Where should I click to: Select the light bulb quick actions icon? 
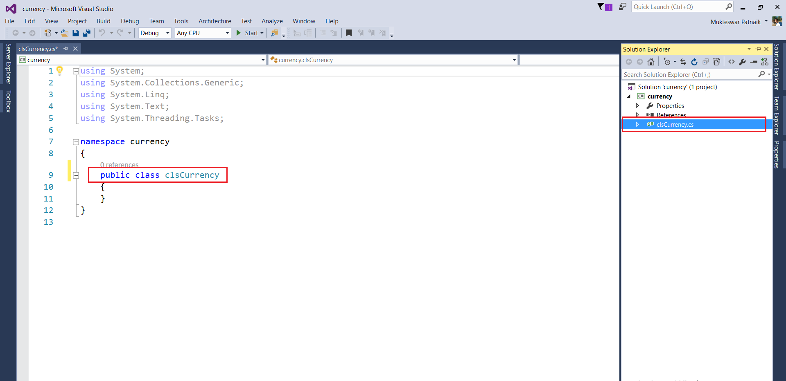click(x=60, y=71)
